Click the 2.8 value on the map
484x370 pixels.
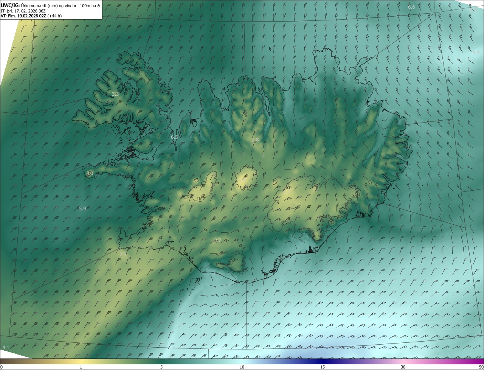coord(255,140)
